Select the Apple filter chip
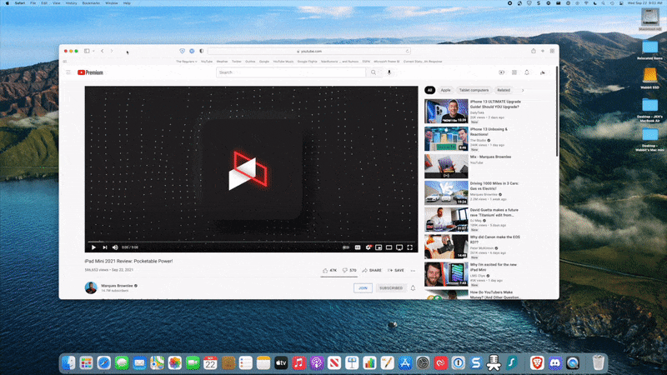 [x=445, y=90]
